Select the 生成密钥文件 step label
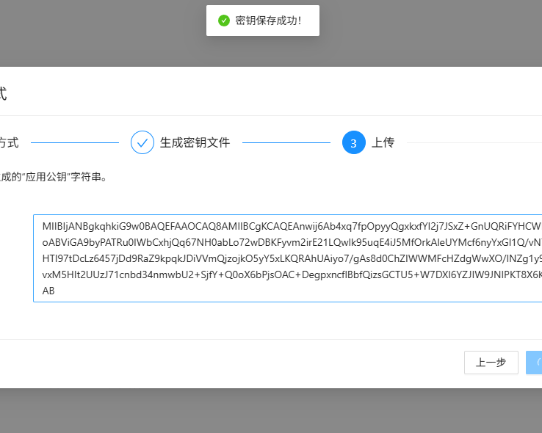 click(195, 142)
